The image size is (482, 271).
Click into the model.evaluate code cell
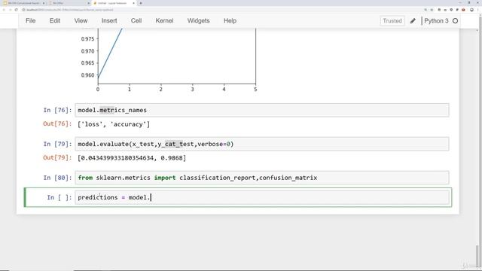tap(262, 144)
